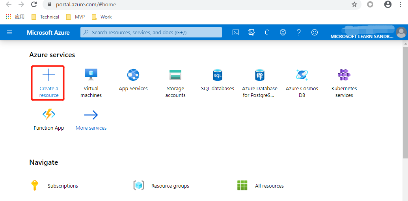Open SQL databases icon
Image resolution: width=408 pixels, height=201 pixels.
click(x=218, y=75)
